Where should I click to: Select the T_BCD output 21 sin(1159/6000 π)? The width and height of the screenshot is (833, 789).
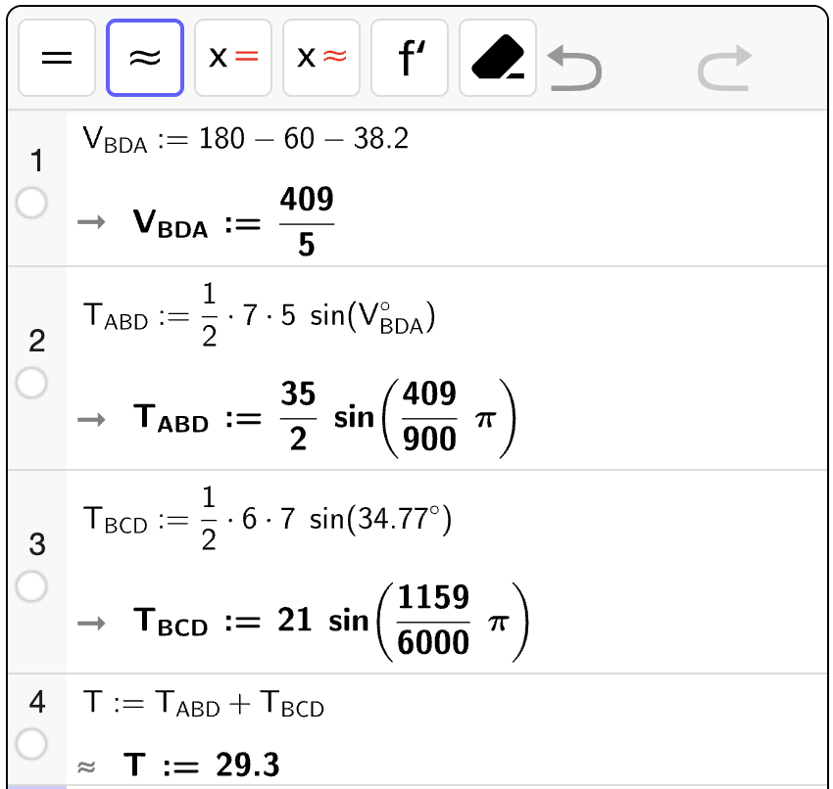pos(329,621)
